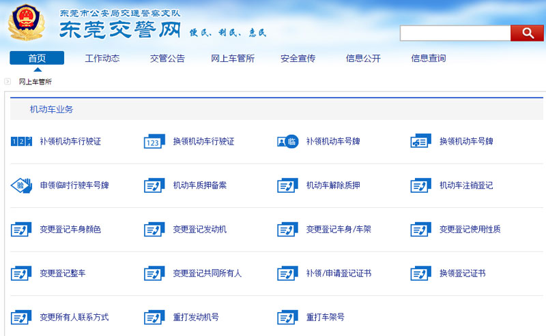Open the 变更登记发动机 link
Viewport: 546px width, 336px height.
tap(199, 230)
